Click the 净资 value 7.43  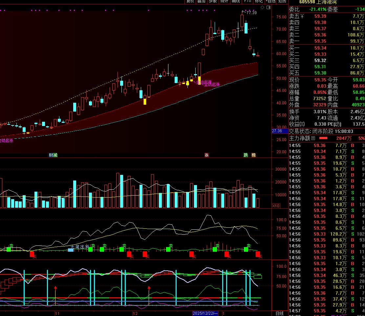[x=321, y=118]
